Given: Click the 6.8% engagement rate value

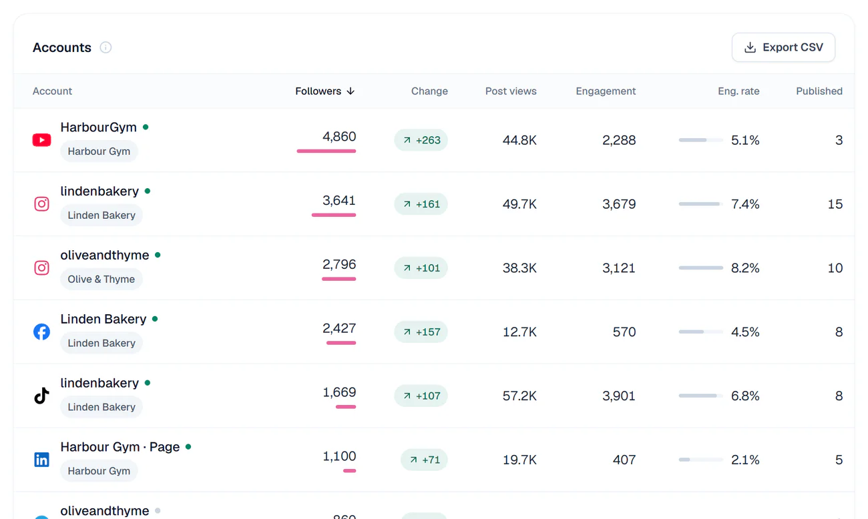Looking at the screenshot, I should pos(745,396).
